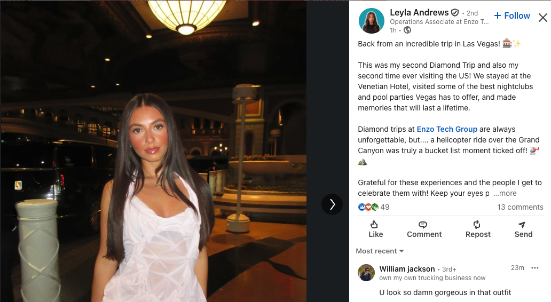
Task: Open William jackson's profile name
Action: tap(407, 269)
